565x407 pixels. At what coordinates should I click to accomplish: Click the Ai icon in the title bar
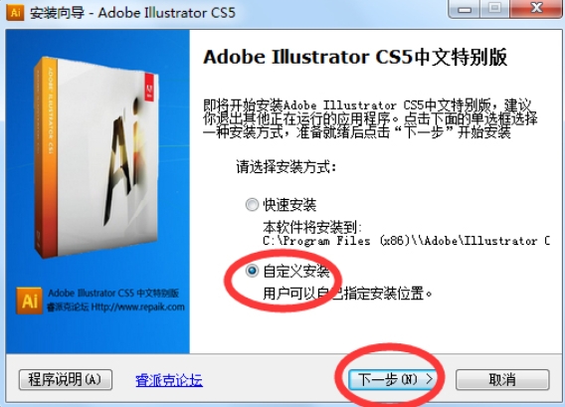click(15, 12)
